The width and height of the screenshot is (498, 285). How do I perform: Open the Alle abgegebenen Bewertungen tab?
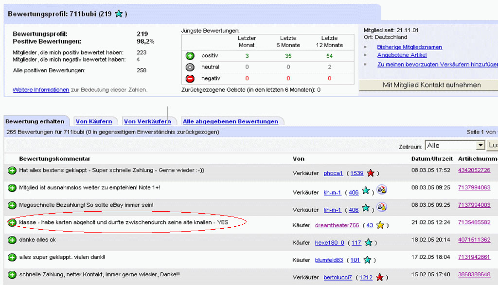click(x=230, y=121)
